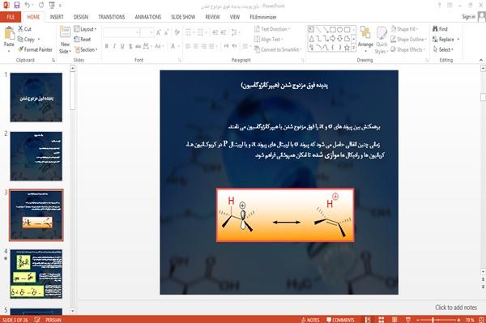Click into the 'Click to add notes' area

[456, 308]
